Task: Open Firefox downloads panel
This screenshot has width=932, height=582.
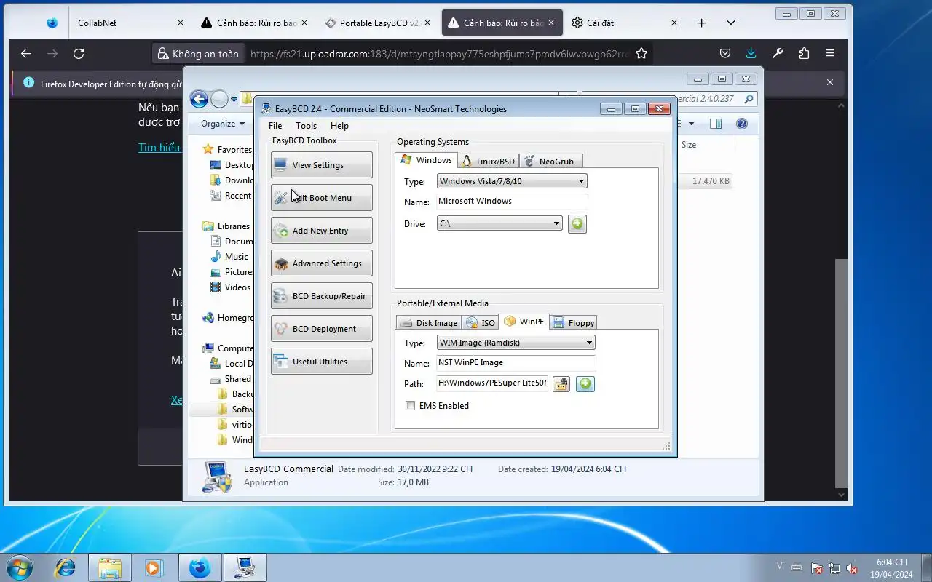Action: click(751, 53)
